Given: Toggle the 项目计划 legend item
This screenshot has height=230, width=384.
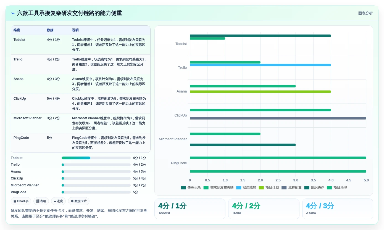Looking at the screenshot, I should click(269, 188).
